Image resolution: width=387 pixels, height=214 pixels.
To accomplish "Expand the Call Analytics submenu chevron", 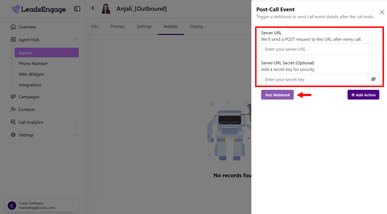I will [x=76, y=122].
